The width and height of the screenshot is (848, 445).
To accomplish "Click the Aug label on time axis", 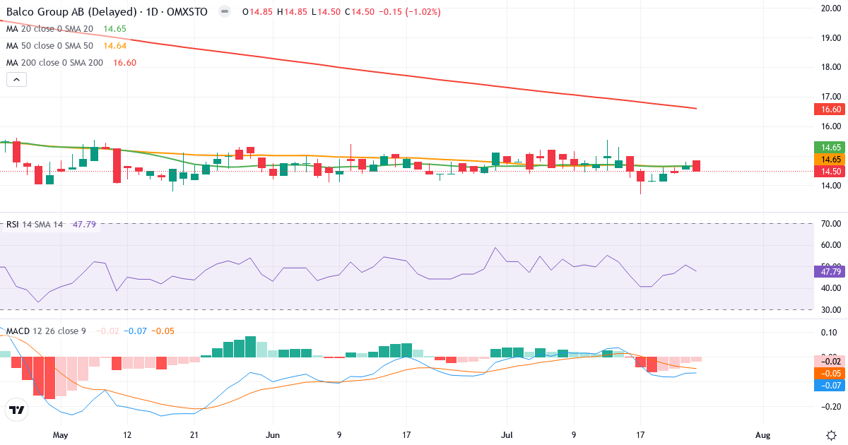I will [764, 434].
